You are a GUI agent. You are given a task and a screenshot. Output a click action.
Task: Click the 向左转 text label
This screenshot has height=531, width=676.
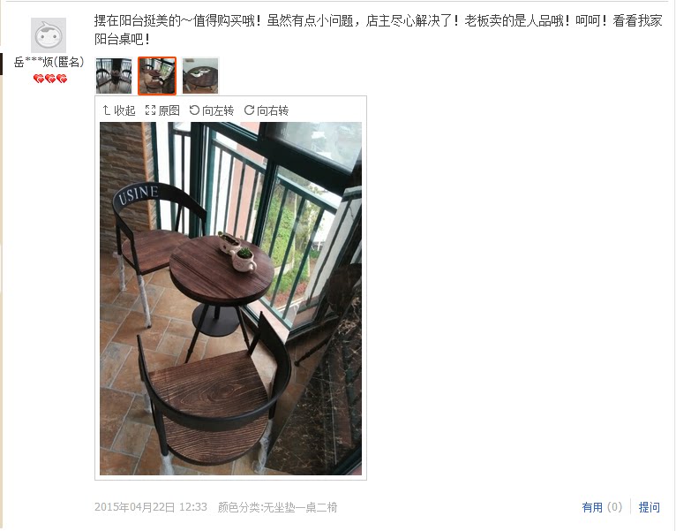tap(218, 110)
